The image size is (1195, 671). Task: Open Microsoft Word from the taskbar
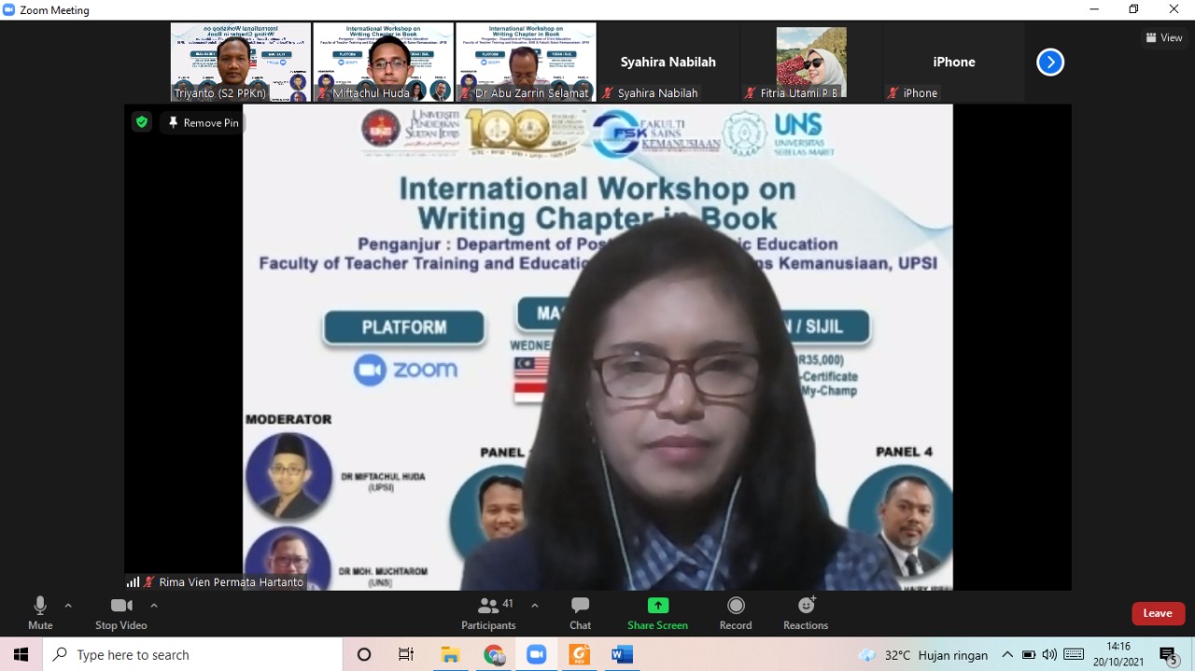[x=622, y=654]
